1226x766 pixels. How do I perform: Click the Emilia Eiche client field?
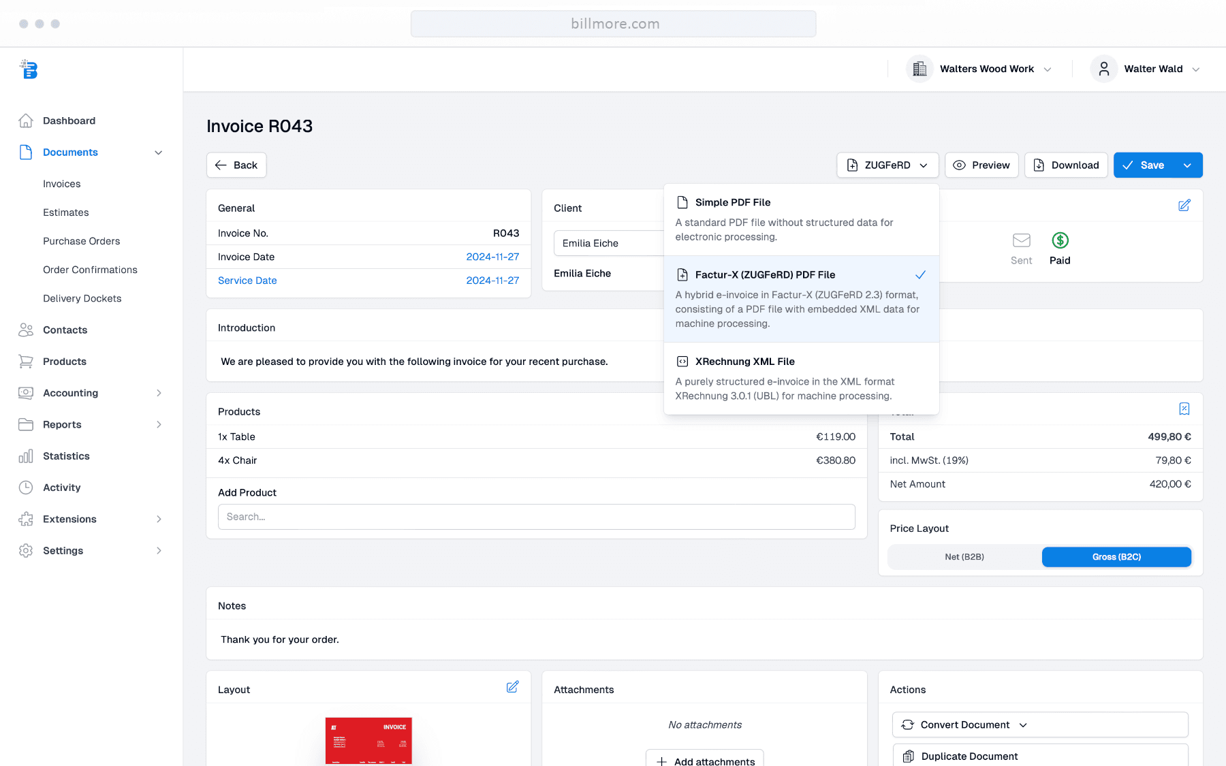pos(608,243)
